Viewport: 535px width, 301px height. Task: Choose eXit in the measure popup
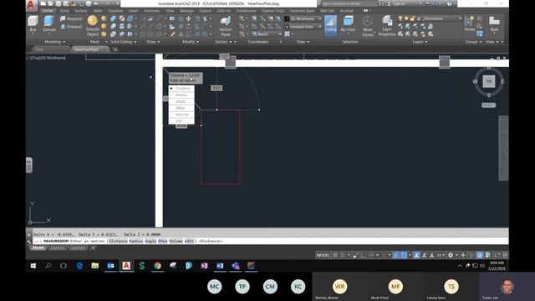click(181, 120)
